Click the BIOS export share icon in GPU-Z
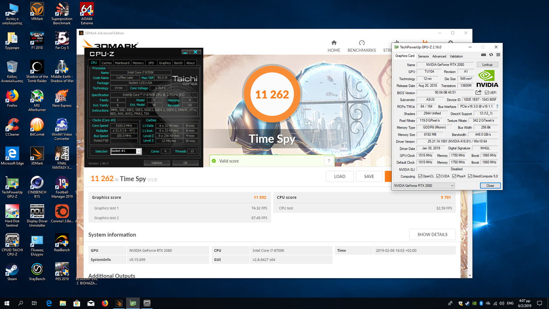Viewport: 549px width, 309px height. [478, 92]
